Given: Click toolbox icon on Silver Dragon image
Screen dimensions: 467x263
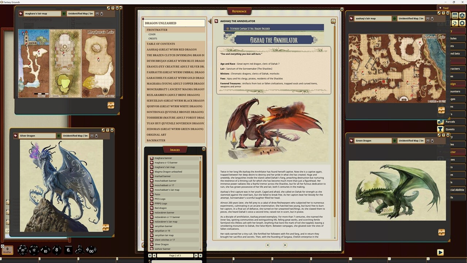Looking at the screenshot, I should coord(106,227).
